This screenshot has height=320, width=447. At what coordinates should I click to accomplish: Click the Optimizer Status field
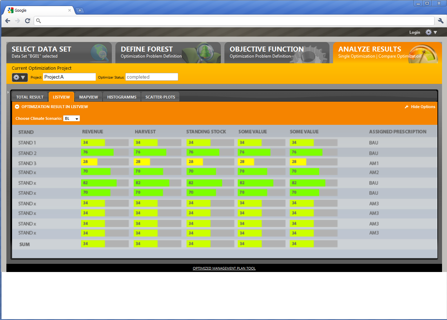152,77
